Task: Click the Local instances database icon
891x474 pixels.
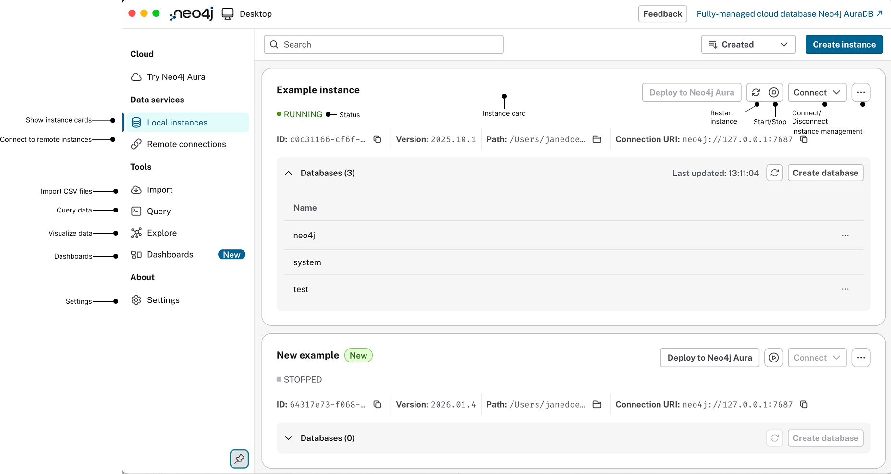Action: (136, 123)
